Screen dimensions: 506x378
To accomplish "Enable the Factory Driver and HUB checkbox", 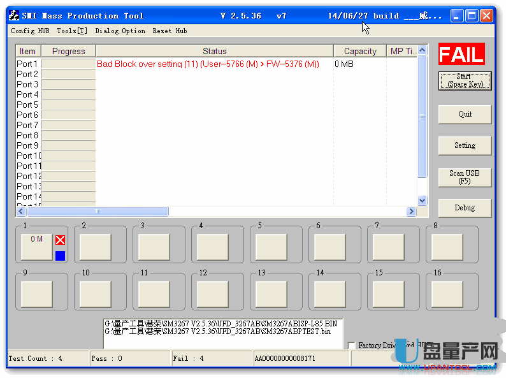I will click(x=352, y=345).
